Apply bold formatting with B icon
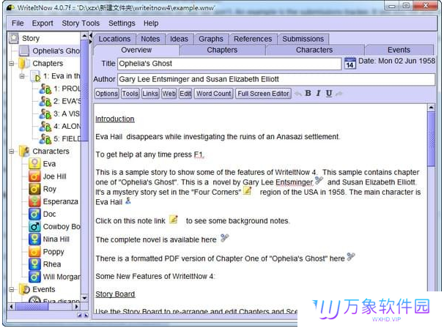Screen dimensions: 444x328 [x=308, y=93]
